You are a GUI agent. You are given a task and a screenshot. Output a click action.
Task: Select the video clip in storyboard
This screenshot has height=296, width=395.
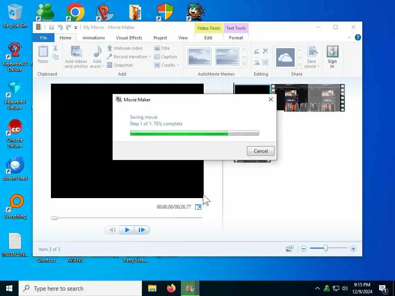309,98
